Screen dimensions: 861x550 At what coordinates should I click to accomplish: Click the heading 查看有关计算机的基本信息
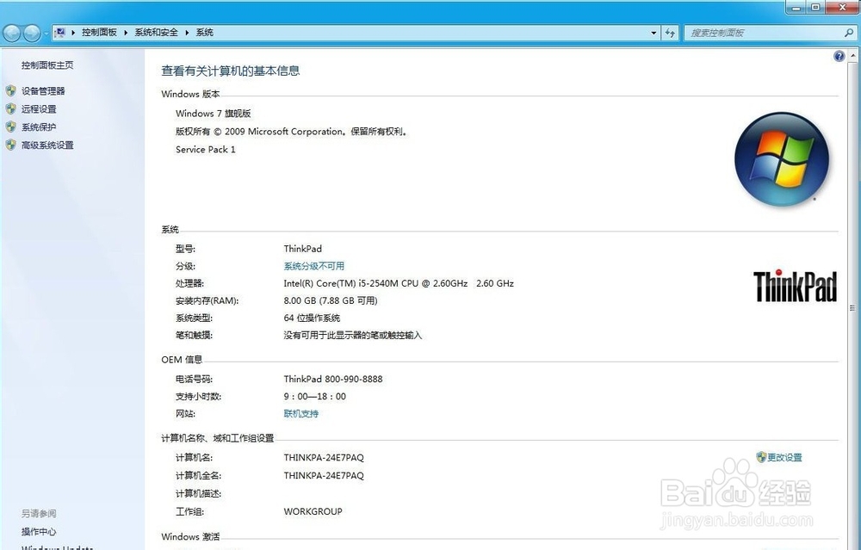click(x=231, y=71)
